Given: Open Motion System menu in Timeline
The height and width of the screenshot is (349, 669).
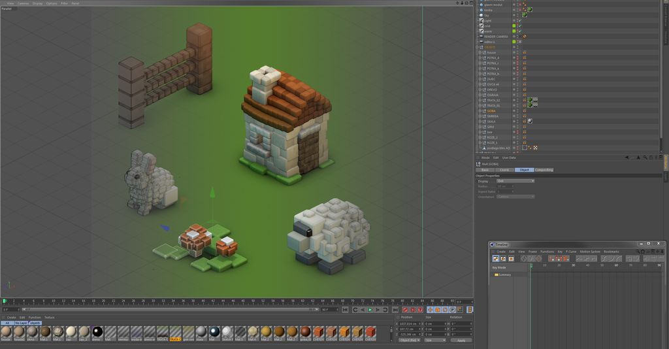Looking at the screenshot, I should tap(590, 251).
